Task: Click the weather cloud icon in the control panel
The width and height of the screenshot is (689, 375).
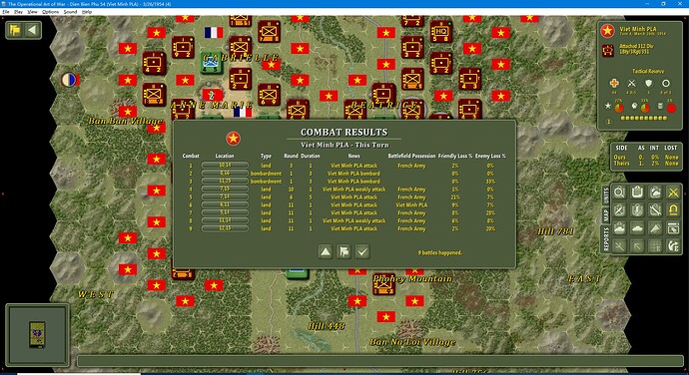Action: click(x=655, y=191)
